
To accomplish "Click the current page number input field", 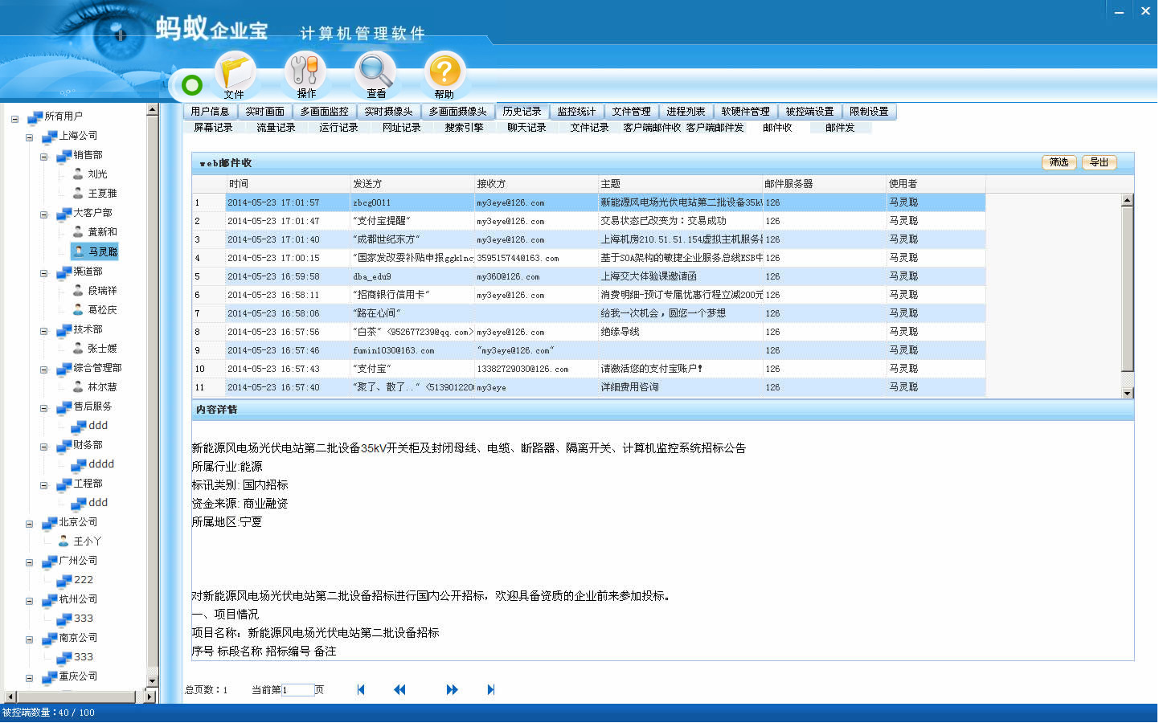I will pyautogui.click(x=297, y=690).
